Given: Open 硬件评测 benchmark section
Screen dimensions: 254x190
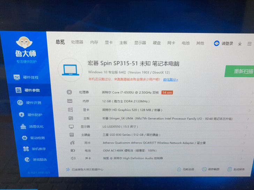Looking at the screenshot, I should (x=29, y=103).
